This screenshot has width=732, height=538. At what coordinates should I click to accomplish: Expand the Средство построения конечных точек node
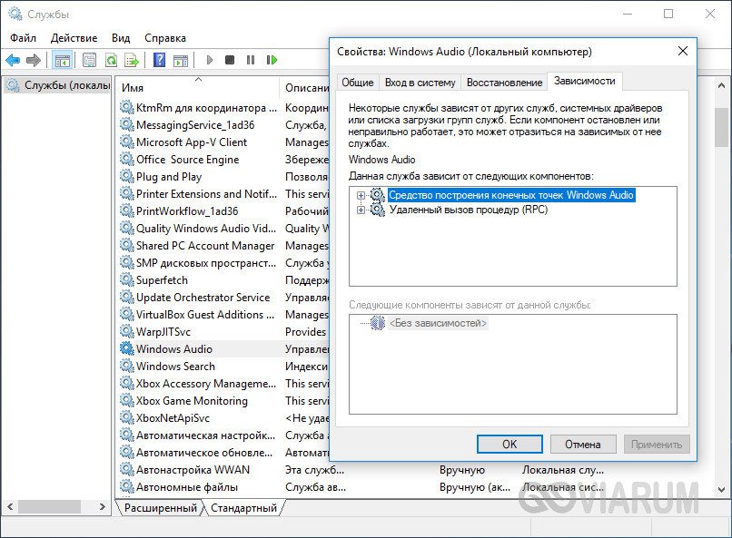361,195
